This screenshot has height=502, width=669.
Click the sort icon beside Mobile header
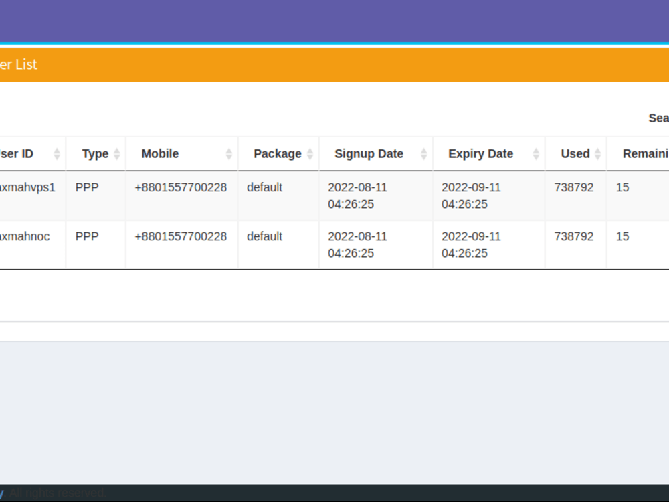227,153
